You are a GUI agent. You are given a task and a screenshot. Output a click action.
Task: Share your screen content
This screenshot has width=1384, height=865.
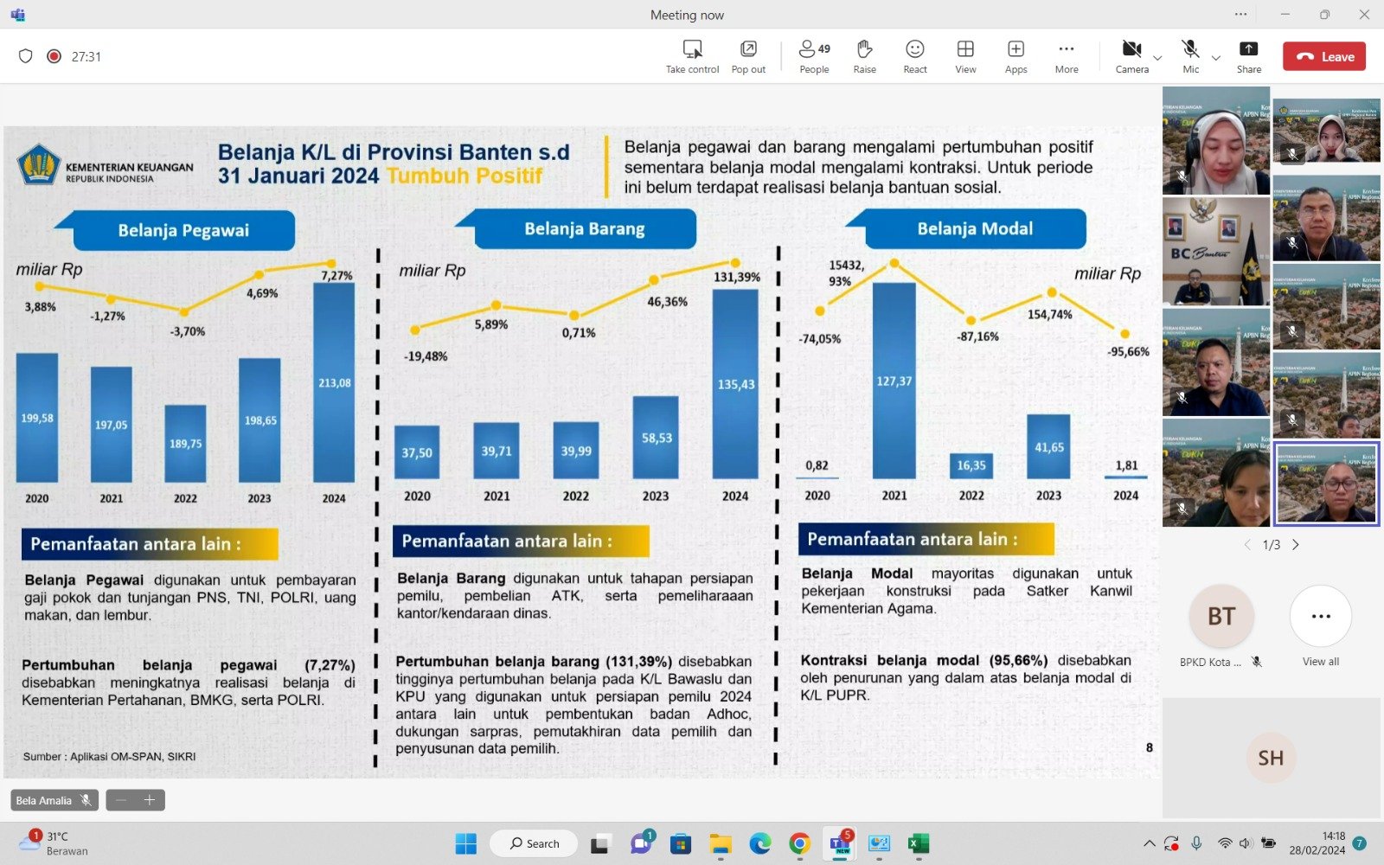[x=1248, y=56]
